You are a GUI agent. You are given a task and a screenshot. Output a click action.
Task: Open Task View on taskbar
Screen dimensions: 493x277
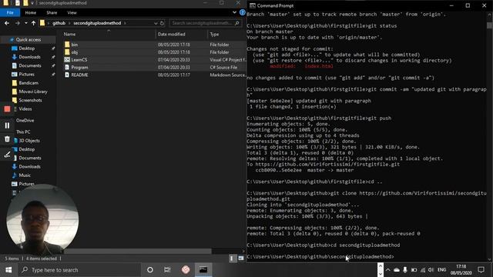pos(167,270)
